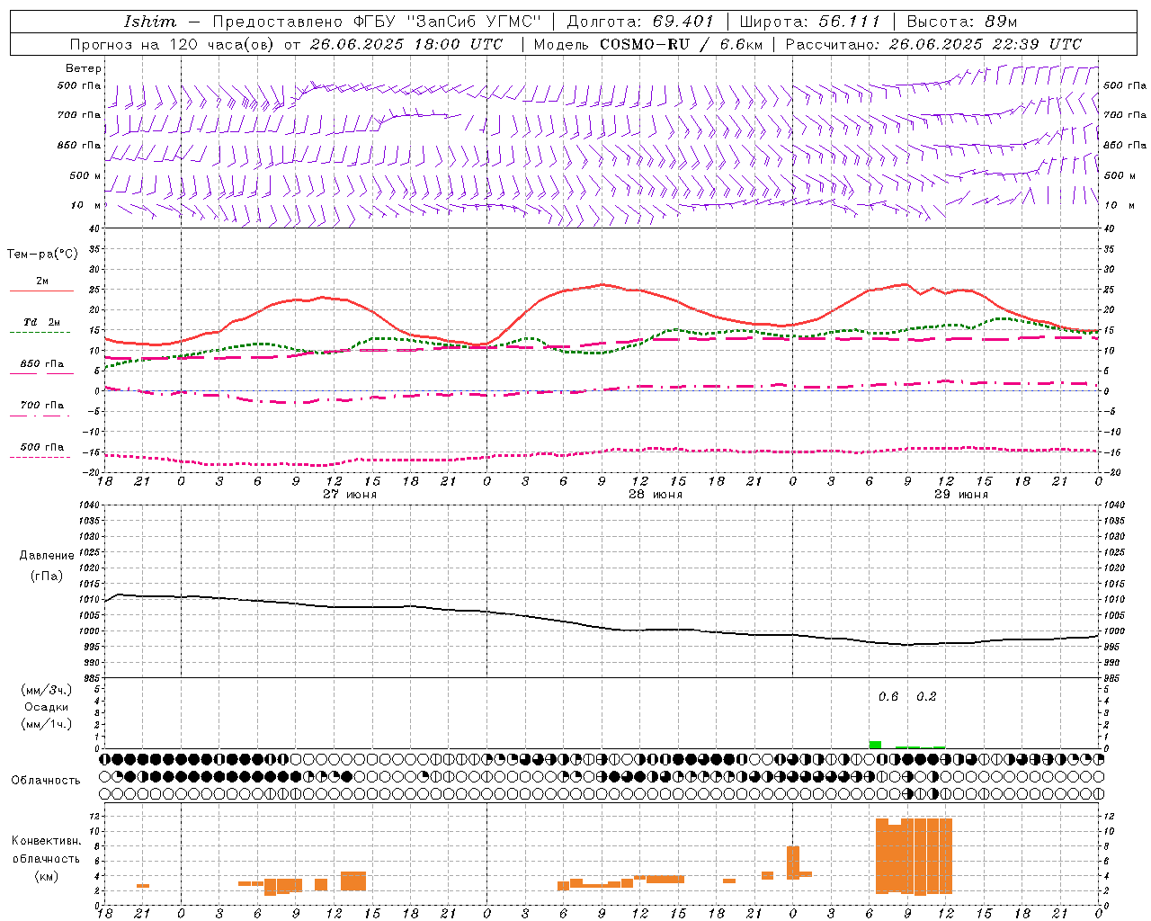Screen dimensions: 1151x921
Task: Click the "28 июня" date label
Action: [x=656, y=495]
